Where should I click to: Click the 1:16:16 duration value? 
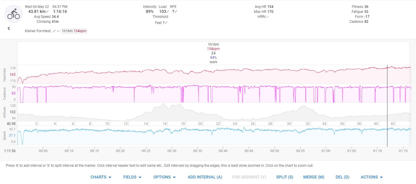point(60,11)
